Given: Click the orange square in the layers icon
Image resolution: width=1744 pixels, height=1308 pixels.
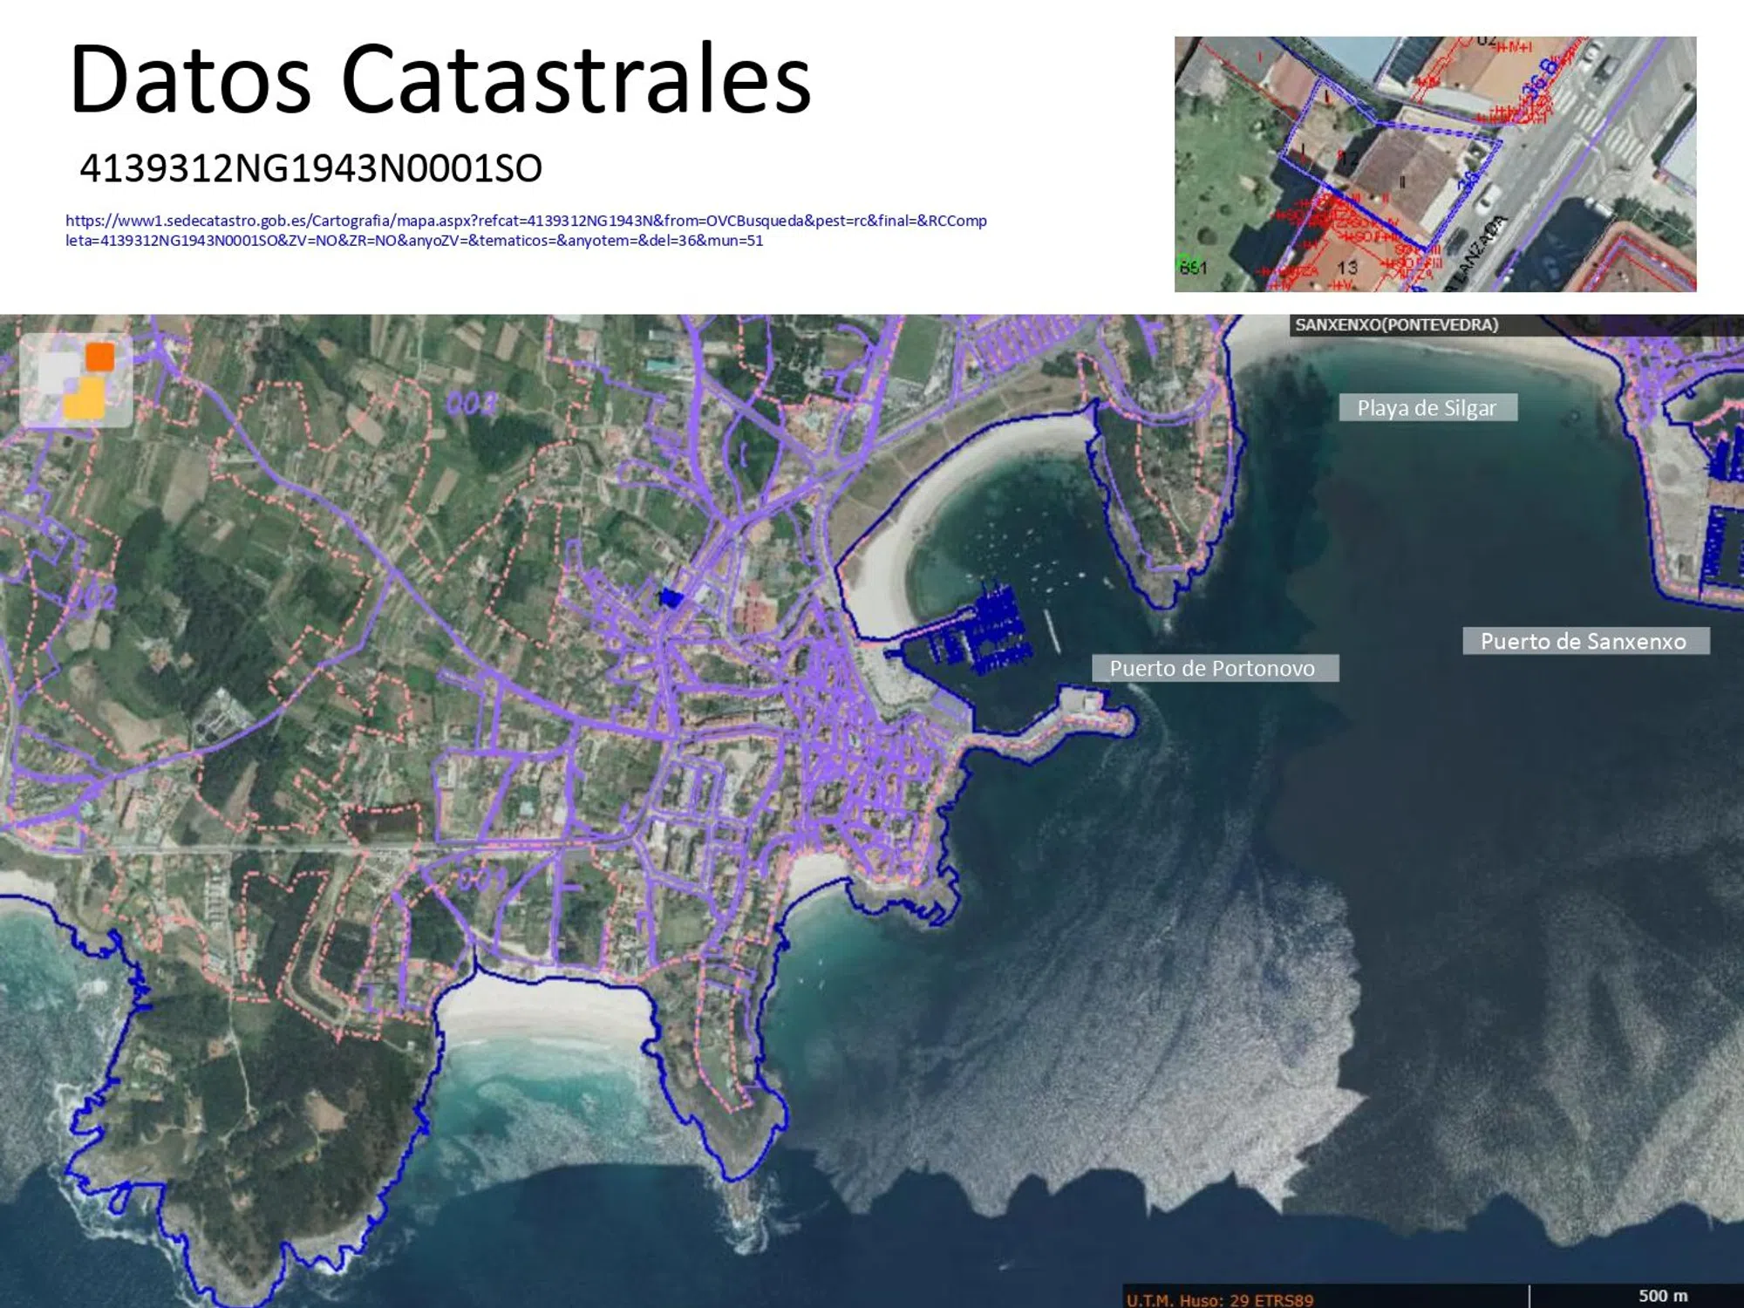Looking at the screenshot, I should (100, 357).
